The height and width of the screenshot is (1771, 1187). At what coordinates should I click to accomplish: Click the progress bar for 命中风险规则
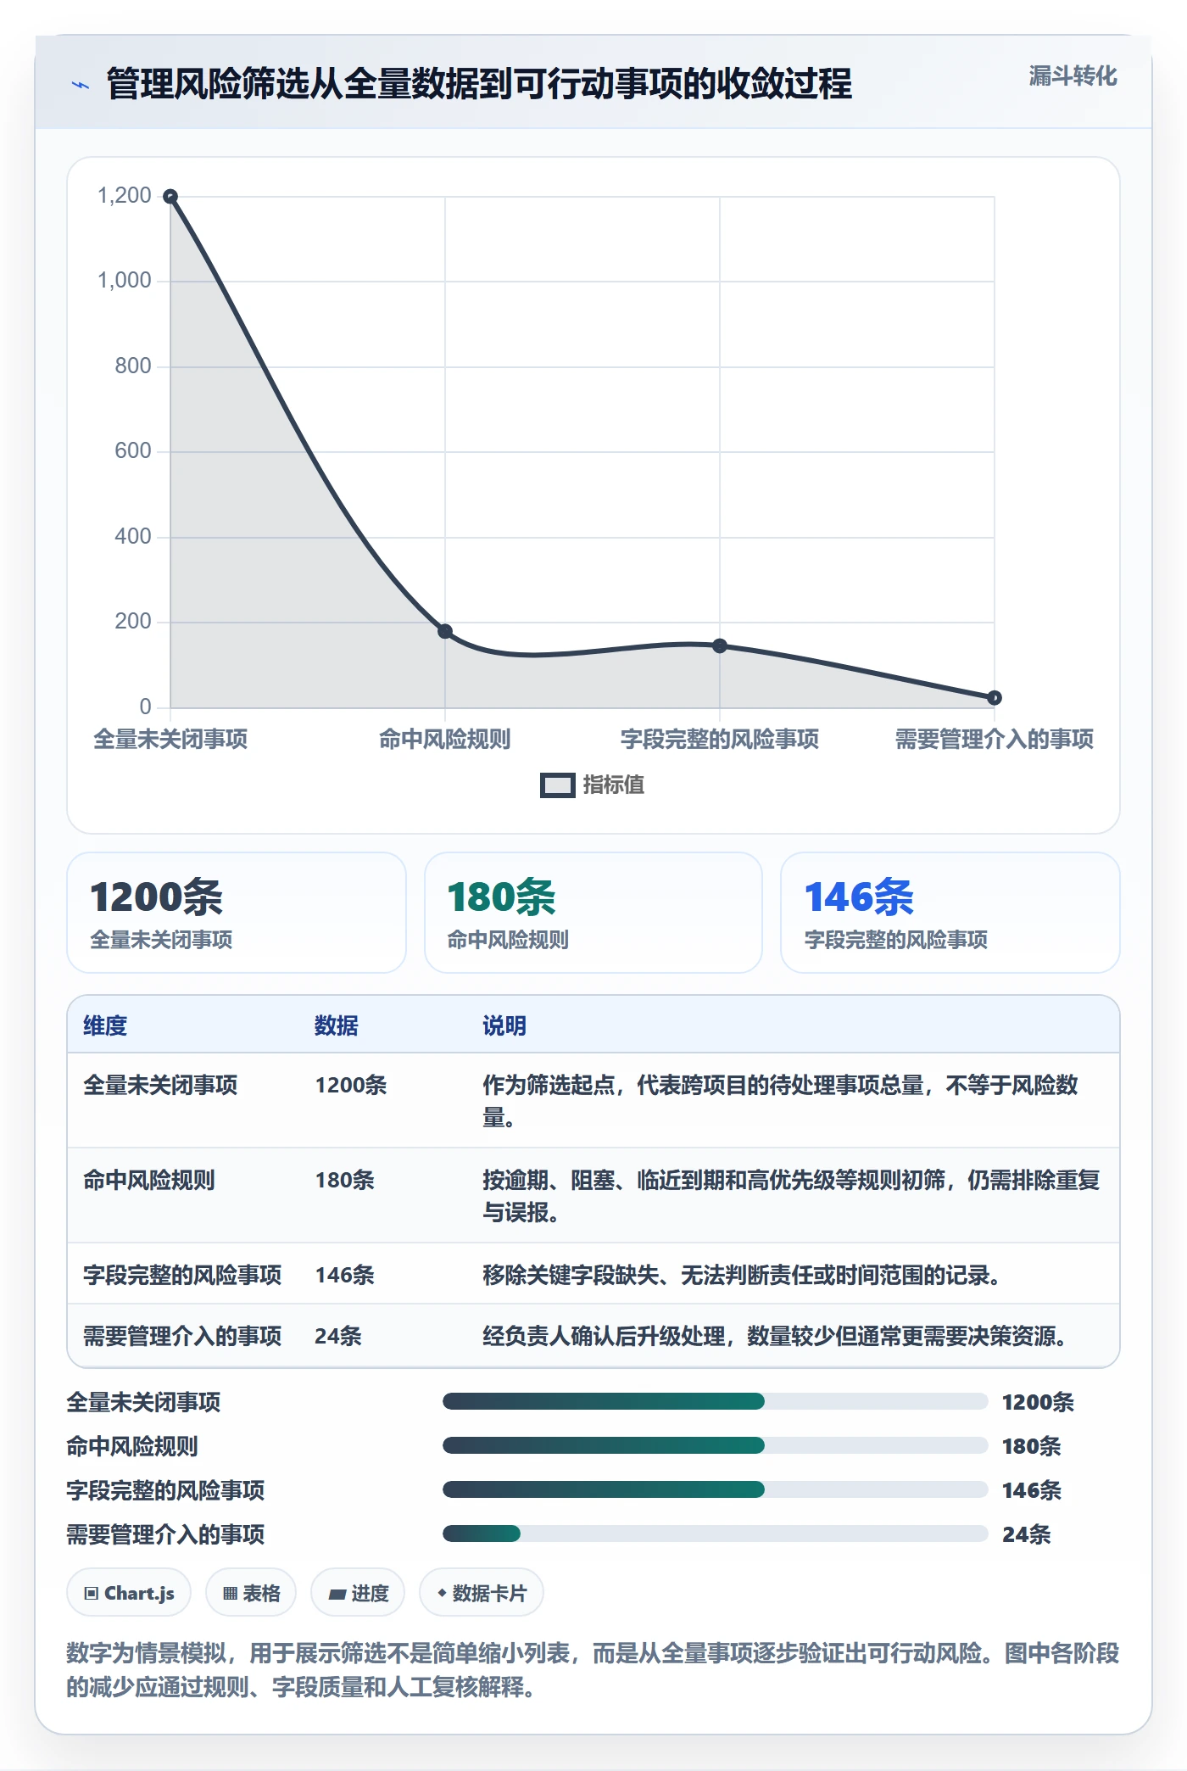click(716, 1445)
